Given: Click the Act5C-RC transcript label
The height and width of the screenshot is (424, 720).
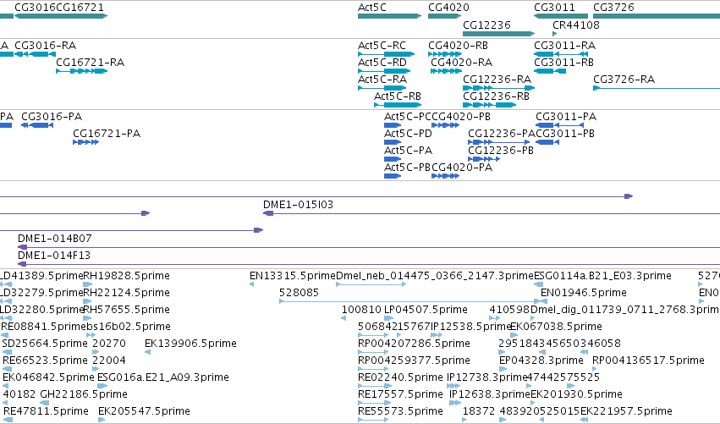Looking at the screenshot, I should coord(382,46).
